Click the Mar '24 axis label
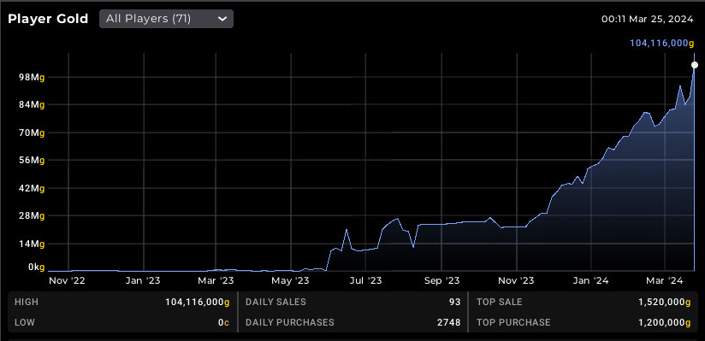 (665, 281)
